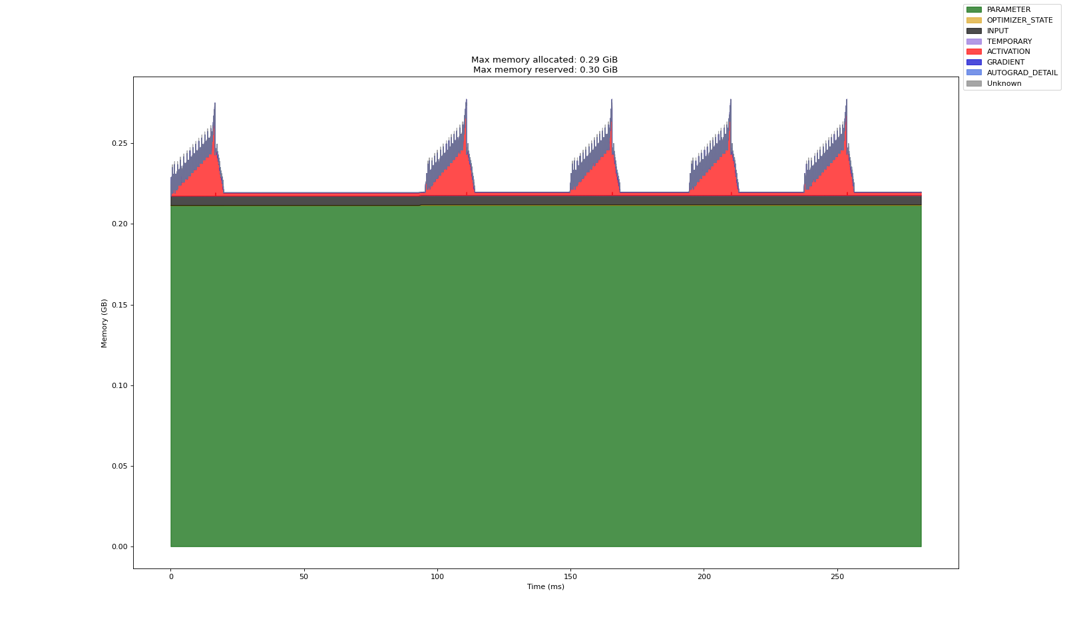The width and height of the screenshot is (1065, 639).
Task: Click the purple TEMPORARY legend swatch
Action: (x=974, y=41)
